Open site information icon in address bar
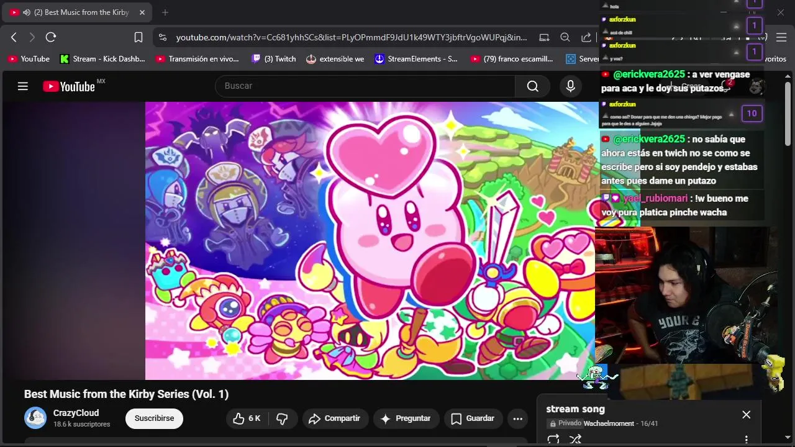Image resolution: width=795 pixels, height=447 pixels. (x=163, y=37)
